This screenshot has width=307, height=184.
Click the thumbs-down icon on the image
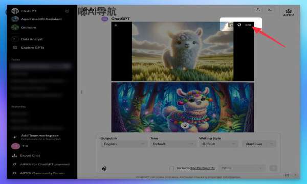click(x=239, y=25)
